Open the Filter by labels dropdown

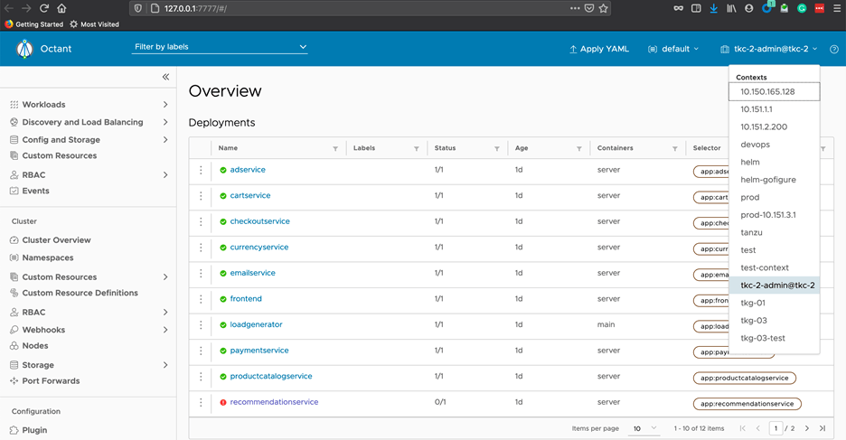220,47
